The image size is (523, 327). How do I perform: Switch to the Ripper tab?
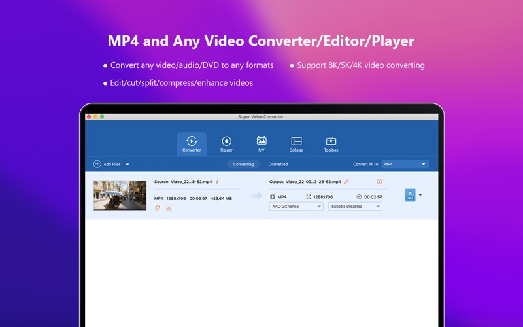pyautogui.click(x=226, y=144)
